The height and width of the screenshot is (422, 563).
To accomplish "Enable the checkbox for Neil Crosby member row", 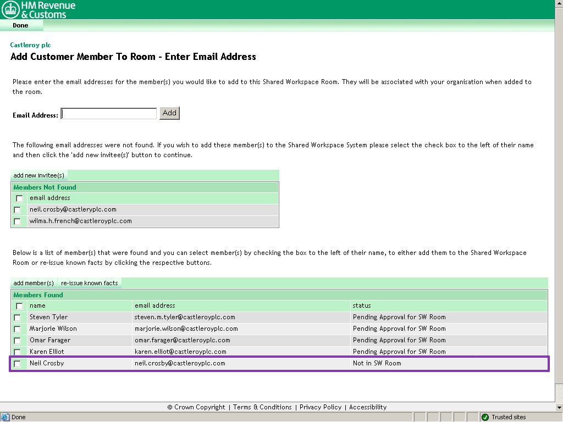I will coord(18,364).
